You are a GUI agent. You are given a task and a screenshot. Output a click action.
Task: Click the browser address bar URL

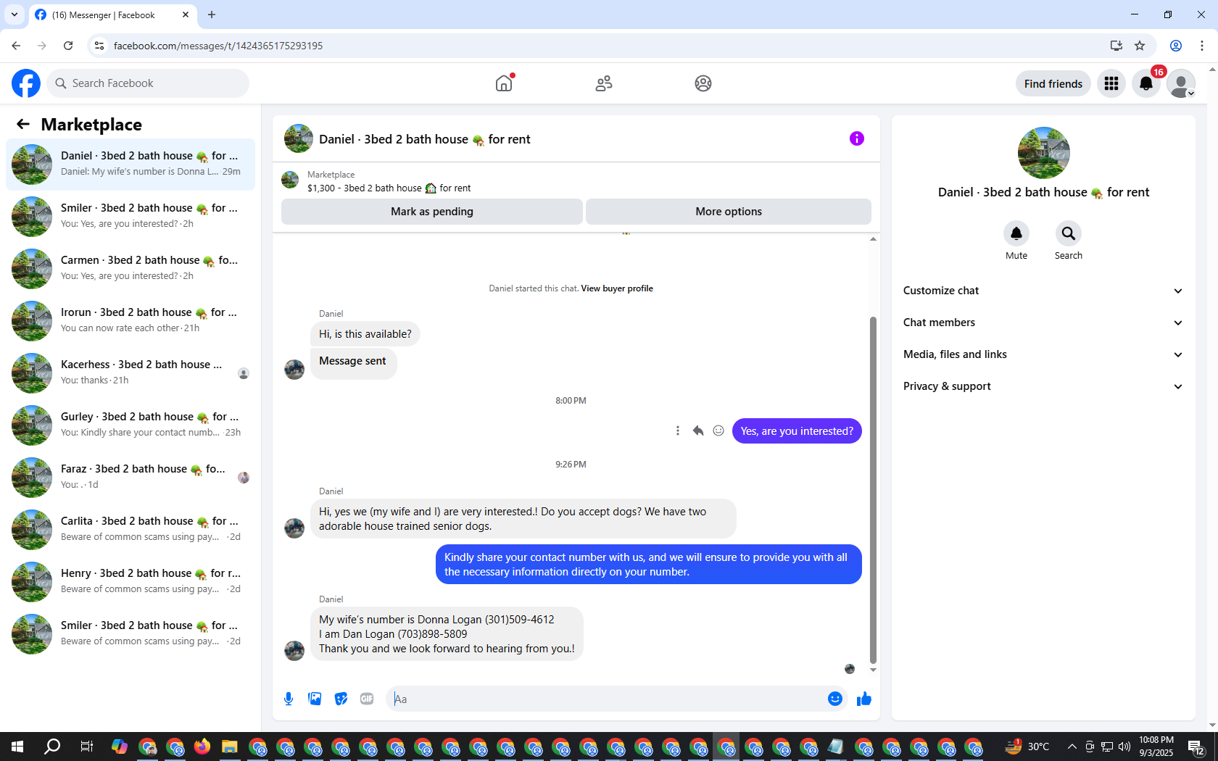coord(218,46)
